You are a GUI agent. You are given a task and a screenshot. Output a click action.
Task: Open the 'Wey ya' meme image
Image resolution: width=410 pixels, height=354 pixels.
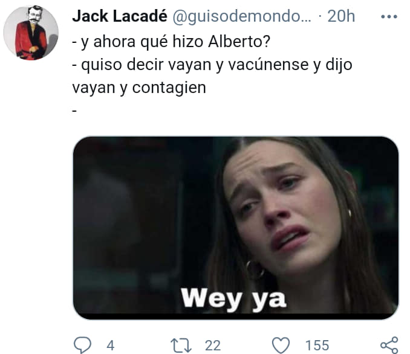click(236, 228)
